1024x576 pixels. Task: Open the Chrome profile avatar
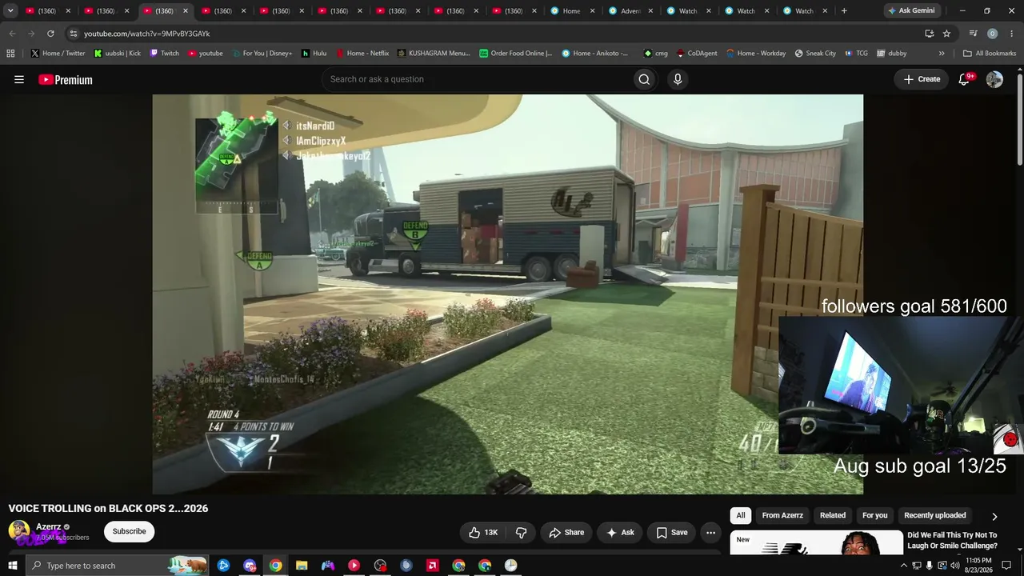[992, 34]
